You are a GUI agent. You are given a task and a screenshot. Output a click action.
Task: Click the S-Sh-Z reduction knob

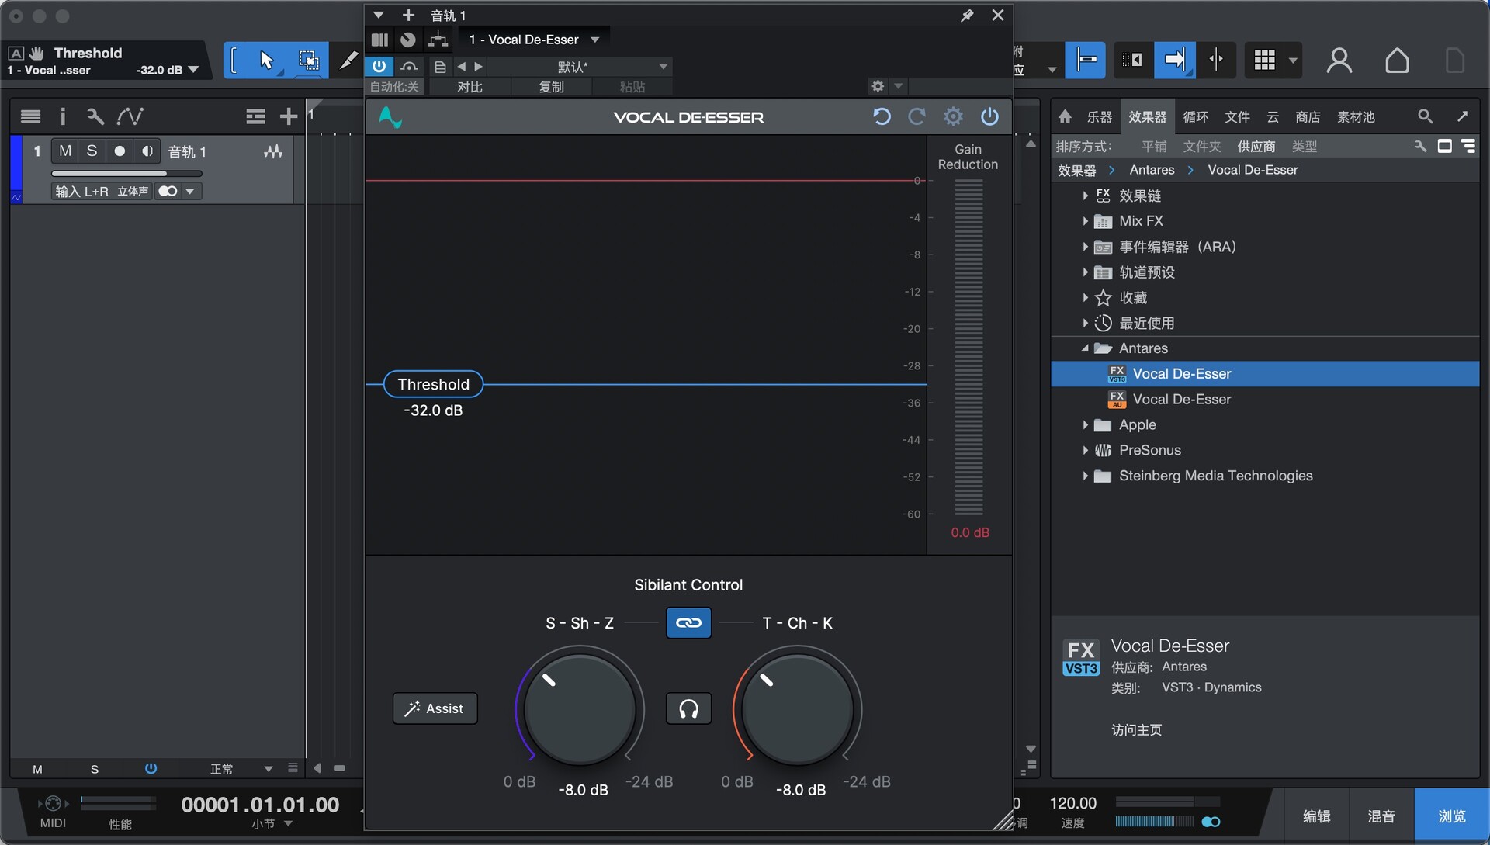click(580, 708)
